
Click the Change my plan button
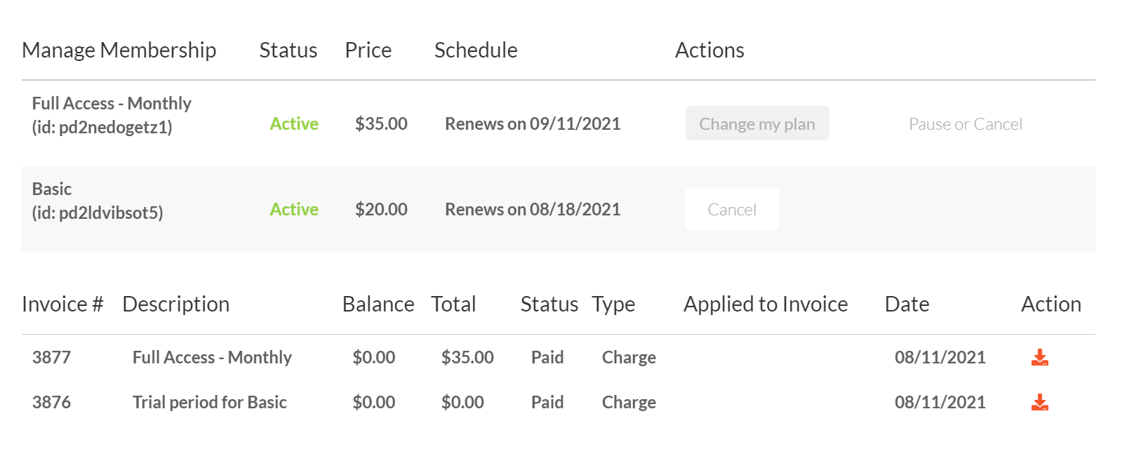tap(756, 124)
